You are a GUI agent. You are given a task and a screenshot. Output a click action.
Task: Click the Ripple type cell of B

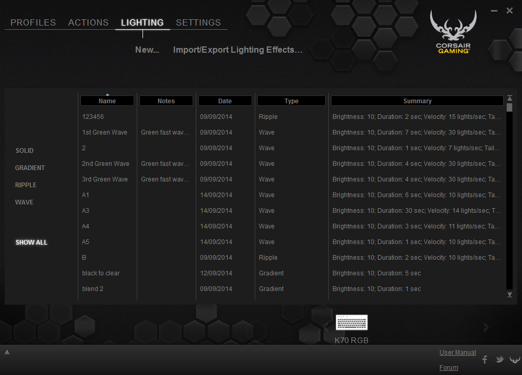click(268, 258)
